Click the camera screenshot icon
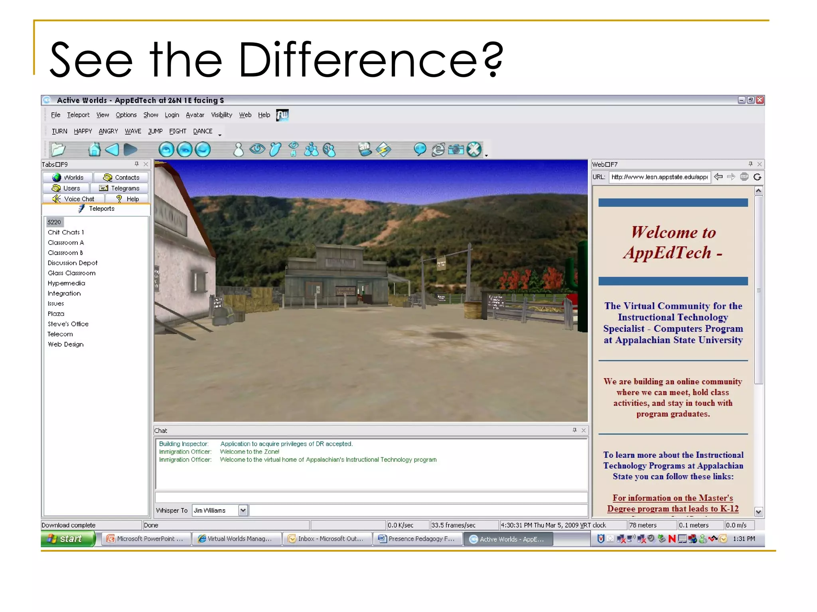Screen dimensions: 817x612 pyautogui.click(x=456, y=149)
